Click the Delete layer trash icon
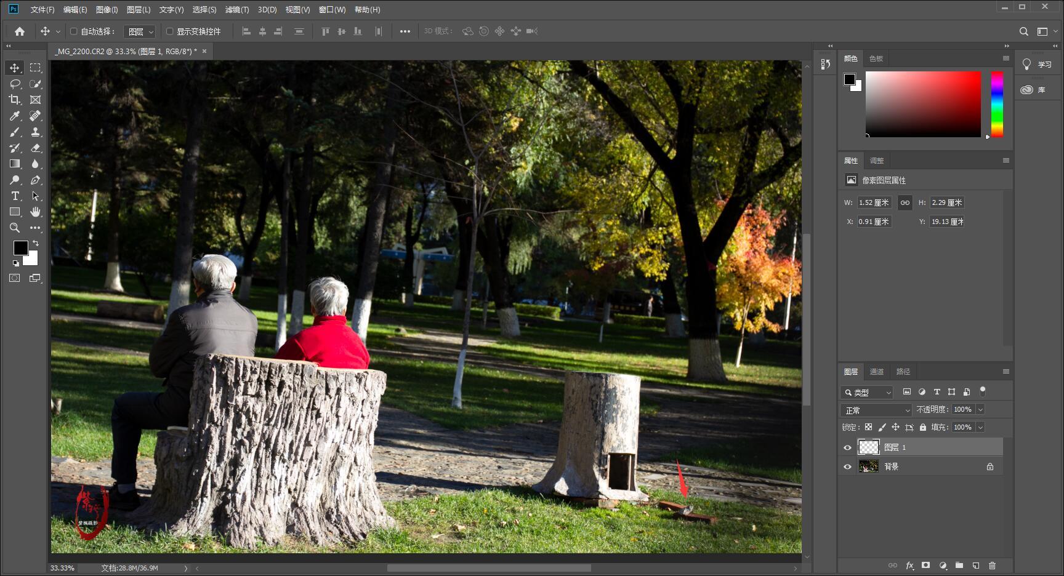The width and height of the screenshot is (1064, 576). coord(992,566)
